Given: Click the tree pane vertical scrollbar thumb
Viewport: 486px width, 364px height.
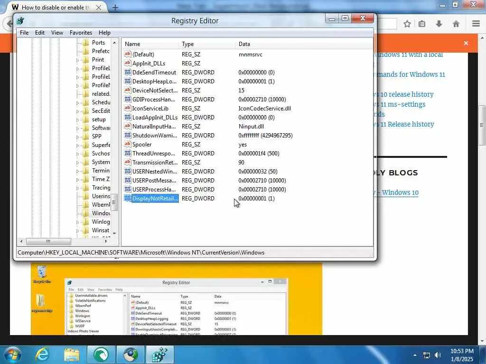Looking at the screenshot, I should (x=114, y=202).
